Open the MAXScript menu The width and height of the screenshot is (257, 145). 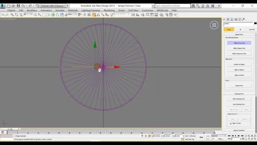[162, 10]
